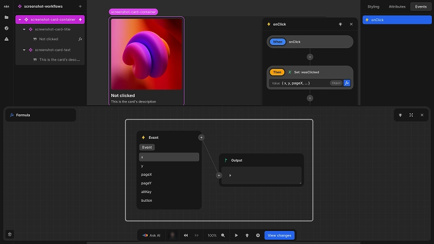Switch to the Events tab
This screenshot has height=244, width=434.
coord(421,7)
